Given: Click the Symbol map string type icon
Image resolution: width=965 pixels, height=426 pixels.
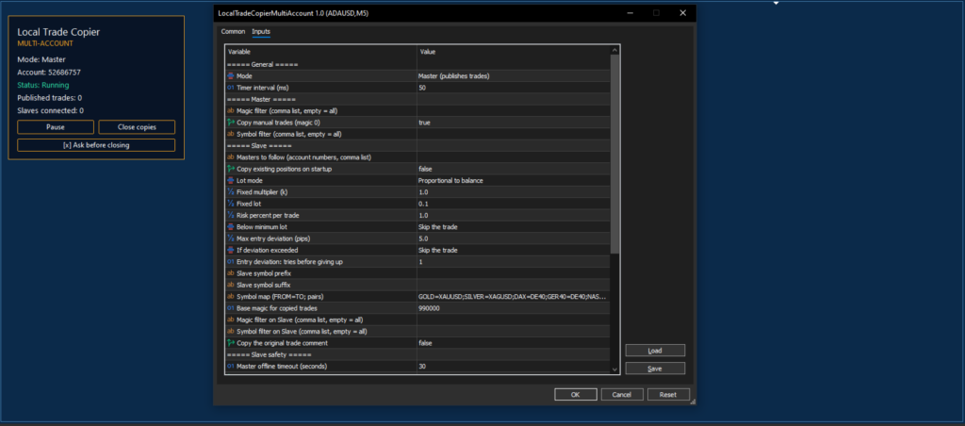Looking at the screenshot, I should [x=231, y=296].
